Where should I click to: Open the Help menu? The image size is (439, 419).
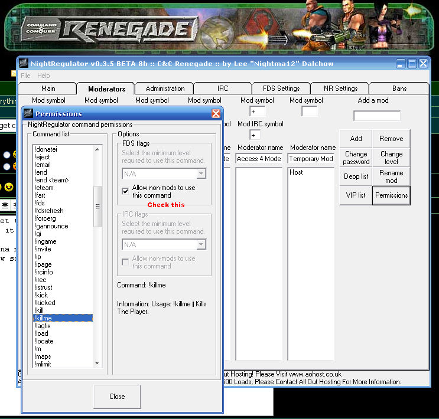pyautogui.click(x=44, y=76)
